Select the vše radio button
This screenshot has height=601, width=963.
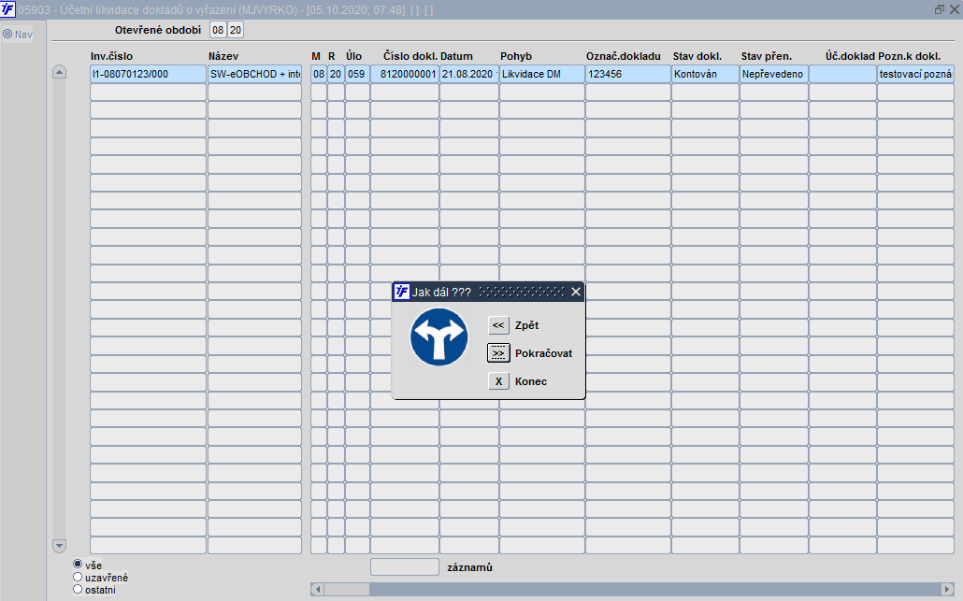point(78,565)
